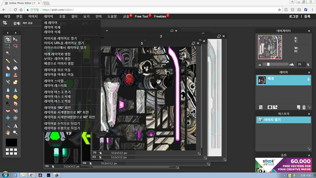The image size is (316, 178).
Task: Choose 레이어 마스크 추가 menu entry
Action: [57, 92]
